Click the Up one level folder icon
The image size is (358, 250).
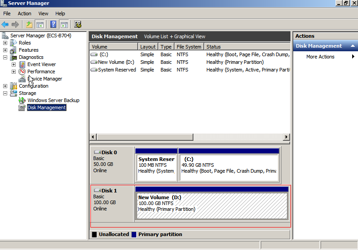tap(29, 24)
